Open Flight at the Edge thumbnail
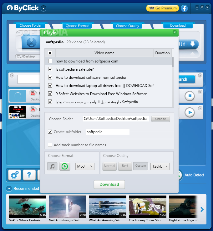The height and width of the screenshot is (231, 213). click(183, 207)
